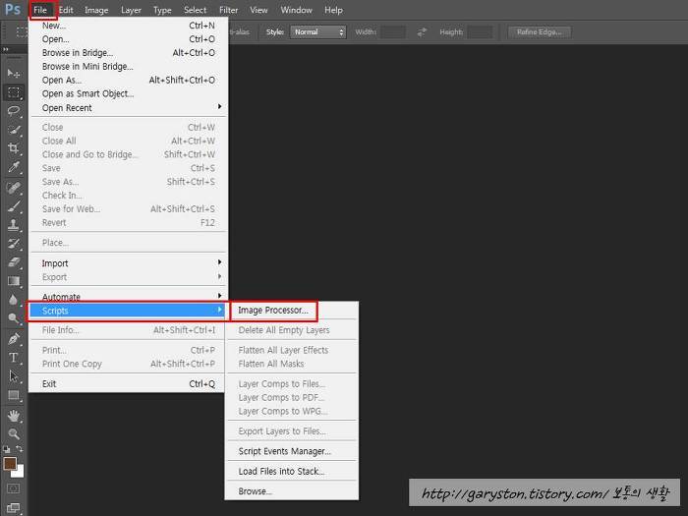This screenshot has width=688, height=516.
Task: Click the brown foreground color swatch
Action: coord(10,463)
